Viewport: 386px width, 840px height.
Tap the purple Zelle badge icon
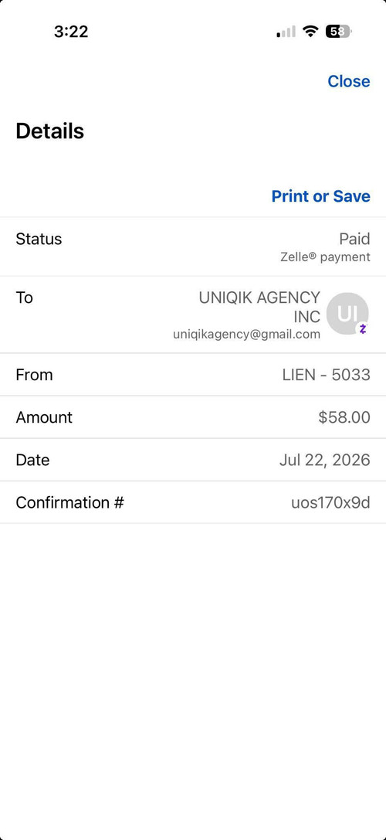362,329
